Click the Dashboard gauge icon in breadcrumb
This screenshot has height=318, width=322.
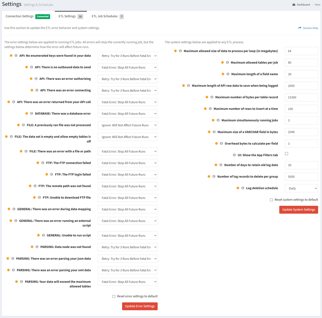(x=294, y=5)
